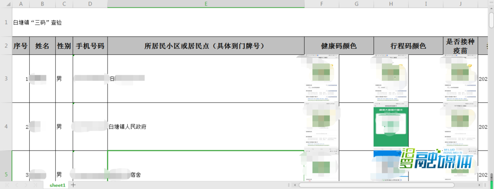Screen dimensions: 494x189
Task: Open the sheet1 tab
Action: click(x=58, y=185)
